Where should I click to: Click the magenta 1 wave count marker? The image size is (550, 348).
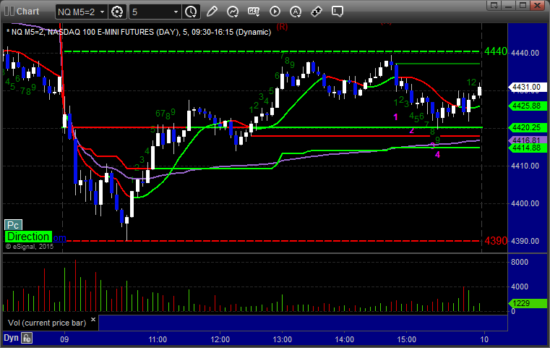pyautogui.click(x=395, y=117)
